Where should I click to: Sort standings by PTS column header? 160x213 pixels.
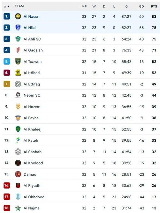click(x=154, y=6)
